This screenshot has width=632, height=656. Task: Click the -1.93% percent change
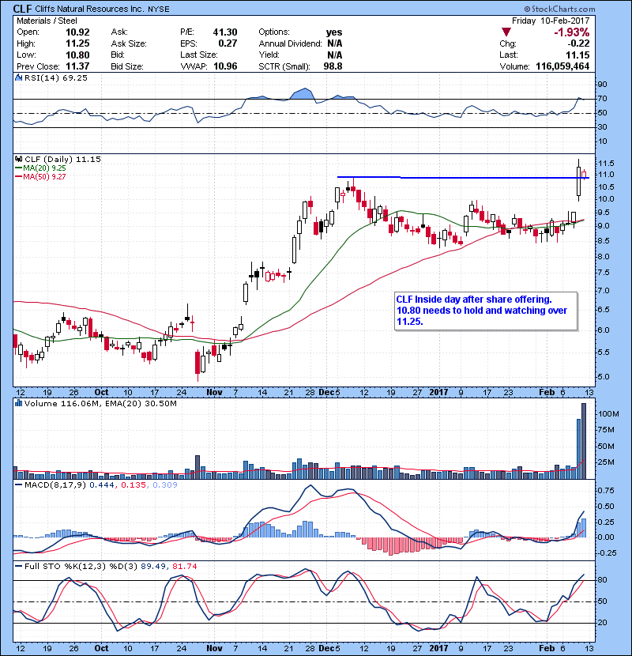(x=572, y=32)
